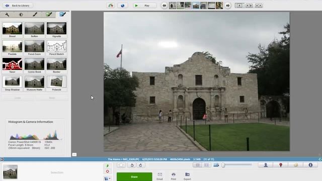This screenshot has height=181, width=322.
Task: Clear the tray with the red circle icon
Action: point(107,171)
